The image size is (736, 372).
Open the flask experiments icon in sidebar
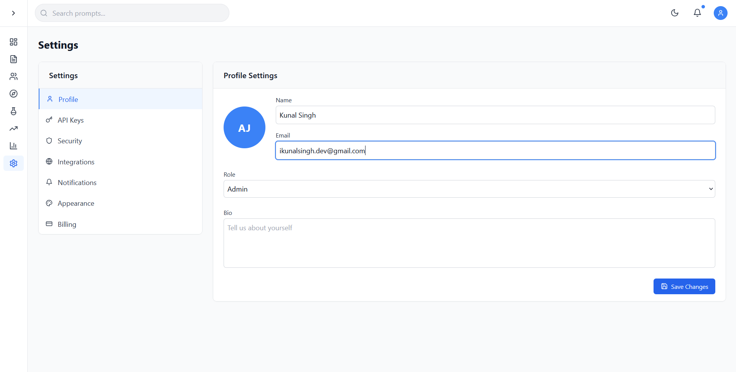pyautogui.click(x=13, y=111)
